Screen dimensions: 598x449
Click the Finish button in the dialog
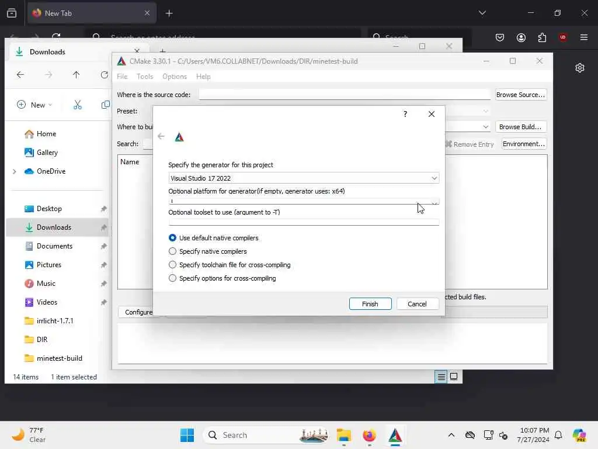click(x=370, y=304)
